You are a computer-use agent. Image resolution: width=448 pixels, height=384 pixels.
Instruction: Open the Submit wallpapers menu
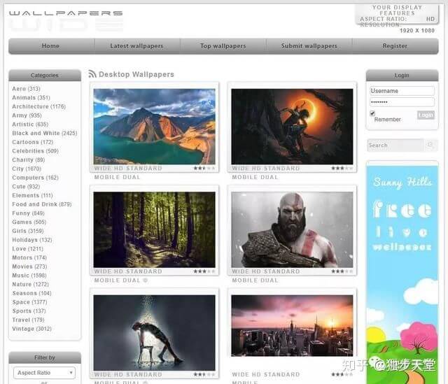coord(309,45)
